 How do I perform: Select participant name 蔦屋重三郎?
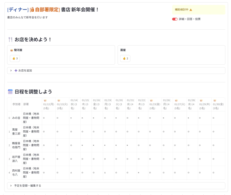[x=16, y=132]
